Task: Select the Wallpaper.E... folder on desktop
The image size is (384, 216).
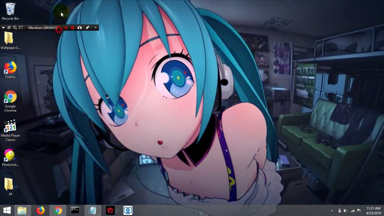Action: (10, 40)
